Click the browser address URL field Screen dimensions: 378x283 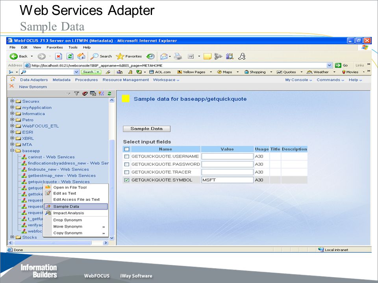coord(178,65)
